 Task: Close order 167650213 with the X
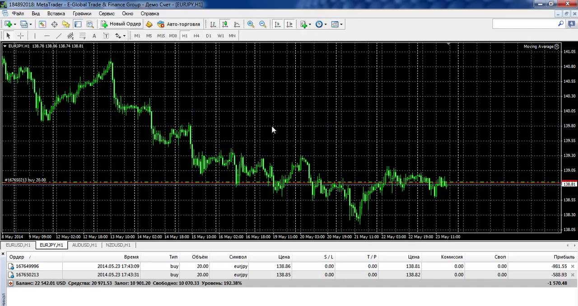click(573, 274)
